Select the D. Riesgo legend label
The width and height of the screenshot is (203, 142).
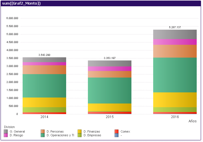click(16, 135)
